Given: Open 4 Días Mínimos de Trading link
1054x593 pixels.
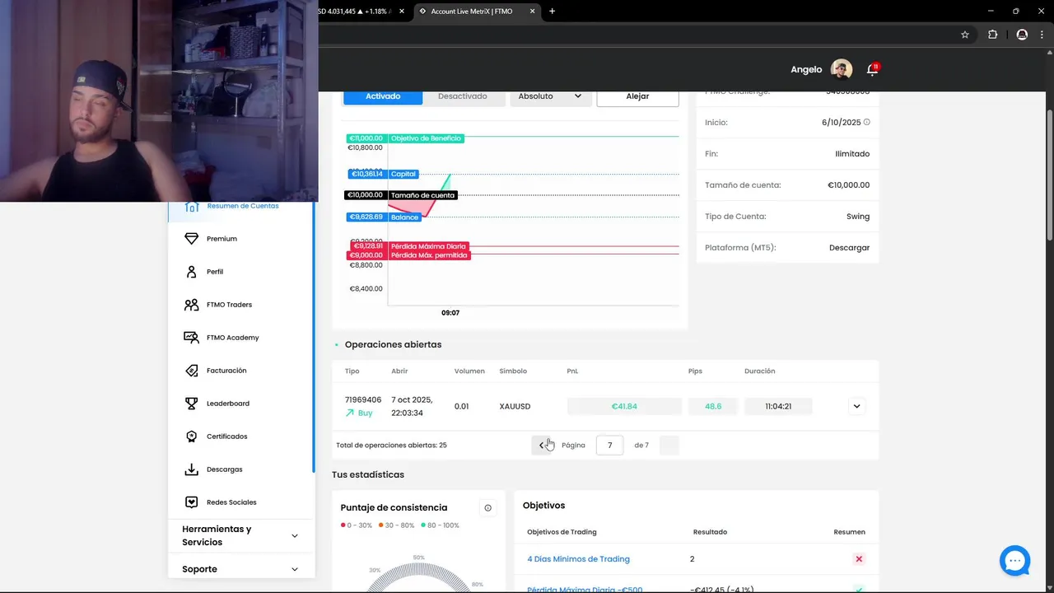Looking at the screenshot, I should [578, 559].
